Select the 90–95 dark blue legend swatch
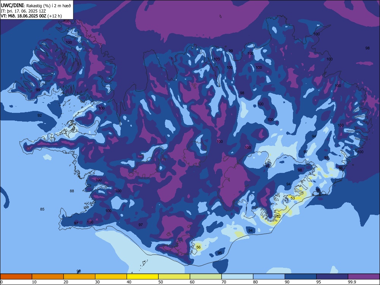Viewport: 380px width, 285px height. (301, 277)
